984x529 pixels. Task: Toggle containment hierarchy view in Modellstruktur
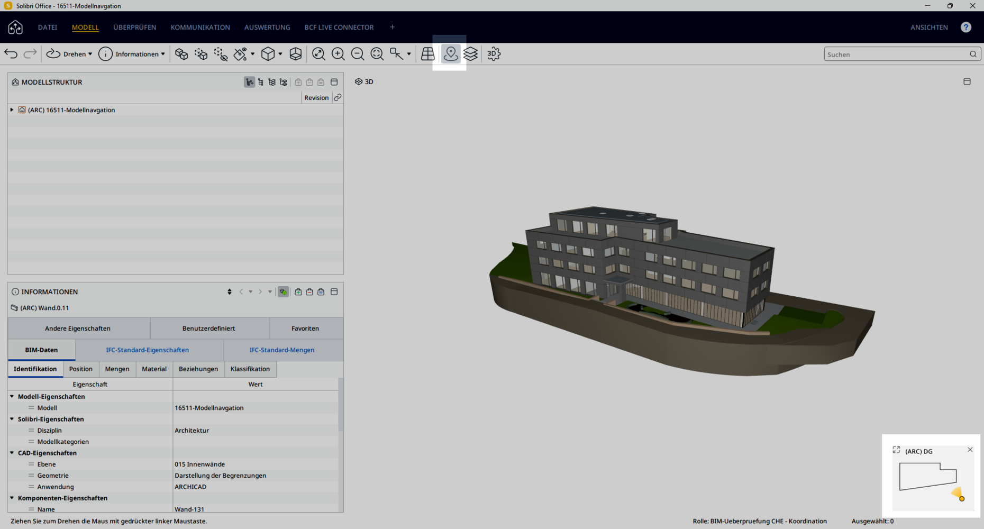pyautogui.click(x=249, y=82)
